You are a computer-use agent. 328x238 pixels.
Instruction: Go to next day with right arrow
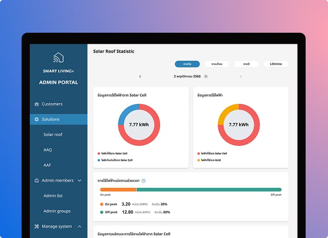241,77
